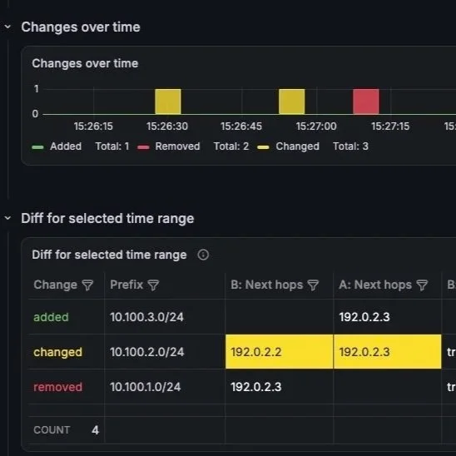Filter the A: Next hops column

[x=422, y=285]
